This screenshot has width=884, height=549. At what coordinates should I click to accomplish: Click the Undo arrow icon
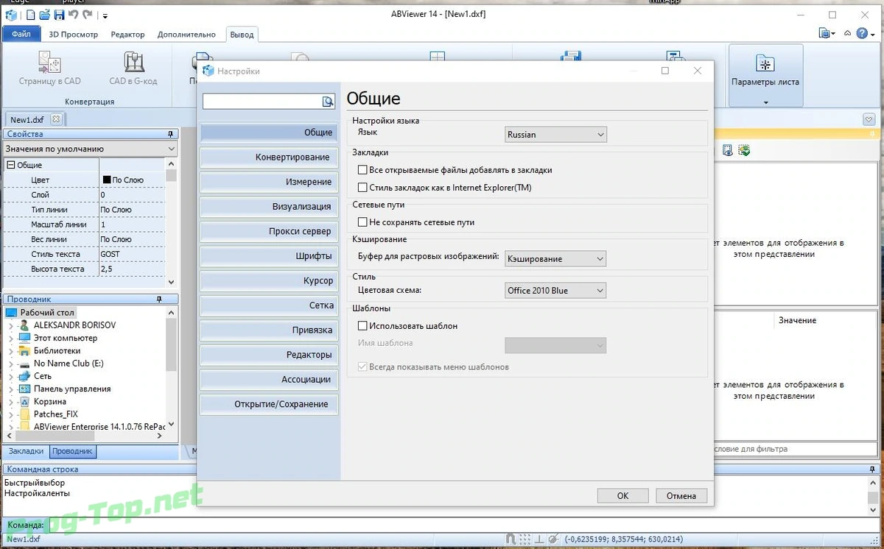(x=72, y=14)
